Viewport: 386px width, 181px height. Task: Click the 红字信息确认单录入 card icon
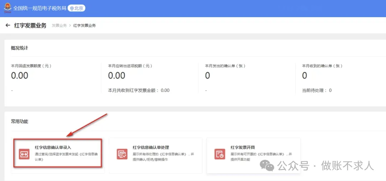[x=24, y=154]
